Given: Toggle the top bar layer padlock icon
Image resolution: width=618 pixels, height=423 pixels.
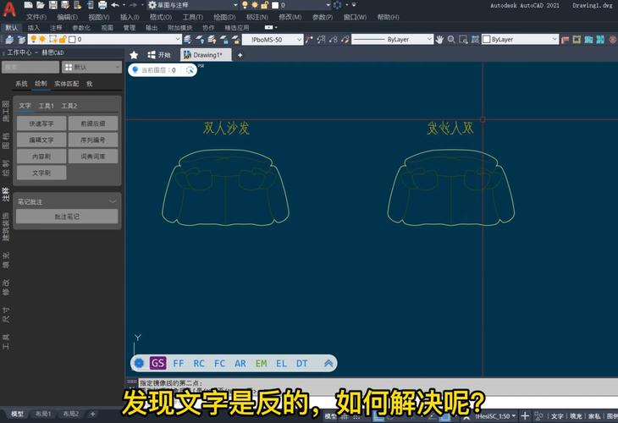Looking at the screenshot, I should [x=264, y=5].
